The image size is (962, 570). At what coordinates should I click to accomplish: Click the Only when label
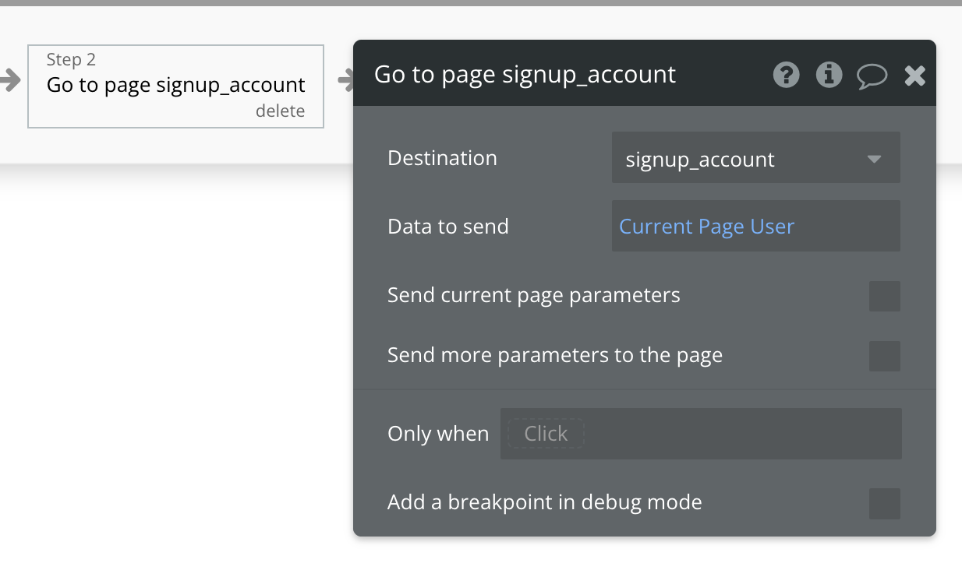tap(438, 434)
